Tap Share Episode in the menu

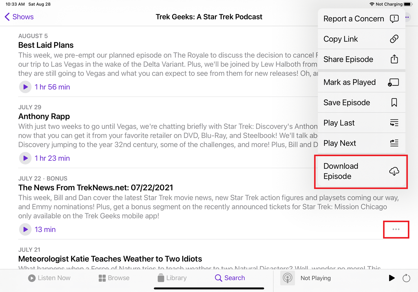point(362,59)
